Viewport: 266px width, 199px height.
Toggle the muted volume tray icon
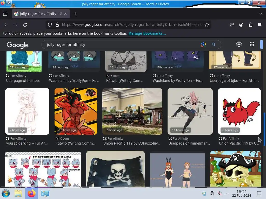click(220, 193)
